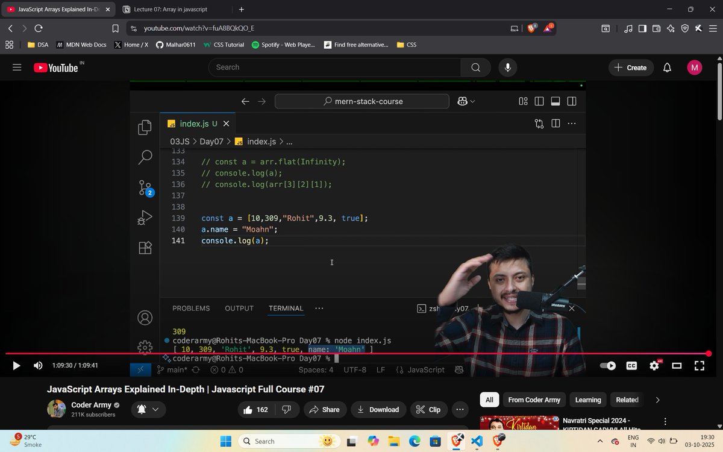Viewport: 723px width, 452px height.
Task: Click the magnifier search button on YouTube
Action: [x=475, y=67]
